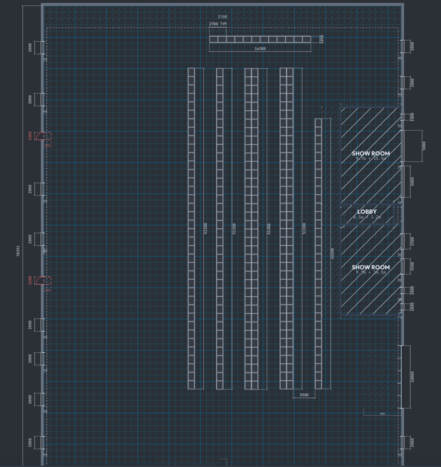The width and height of the screenshot is (441, 467).
Task: Click the SHOW ROOM 9.7m × 14.5m label
Action: click(371, 269)
